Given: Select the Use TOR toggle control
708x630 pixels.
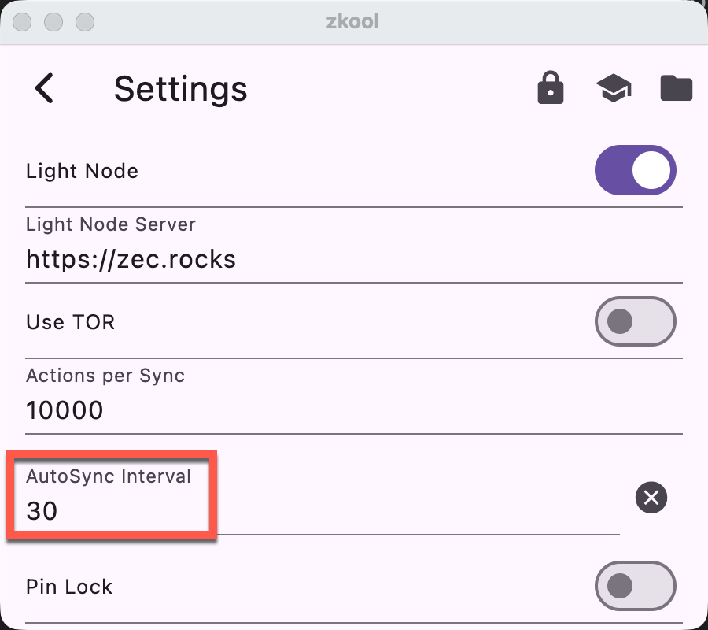Looking at the screenshot, I should [x=636, y=321].
